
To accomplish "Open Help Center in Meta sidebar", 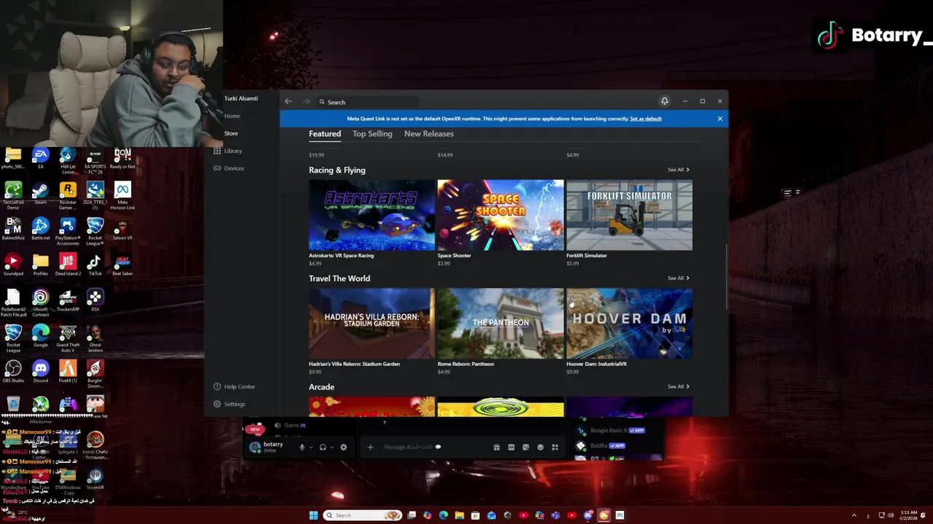I will (x=234, y=386).
